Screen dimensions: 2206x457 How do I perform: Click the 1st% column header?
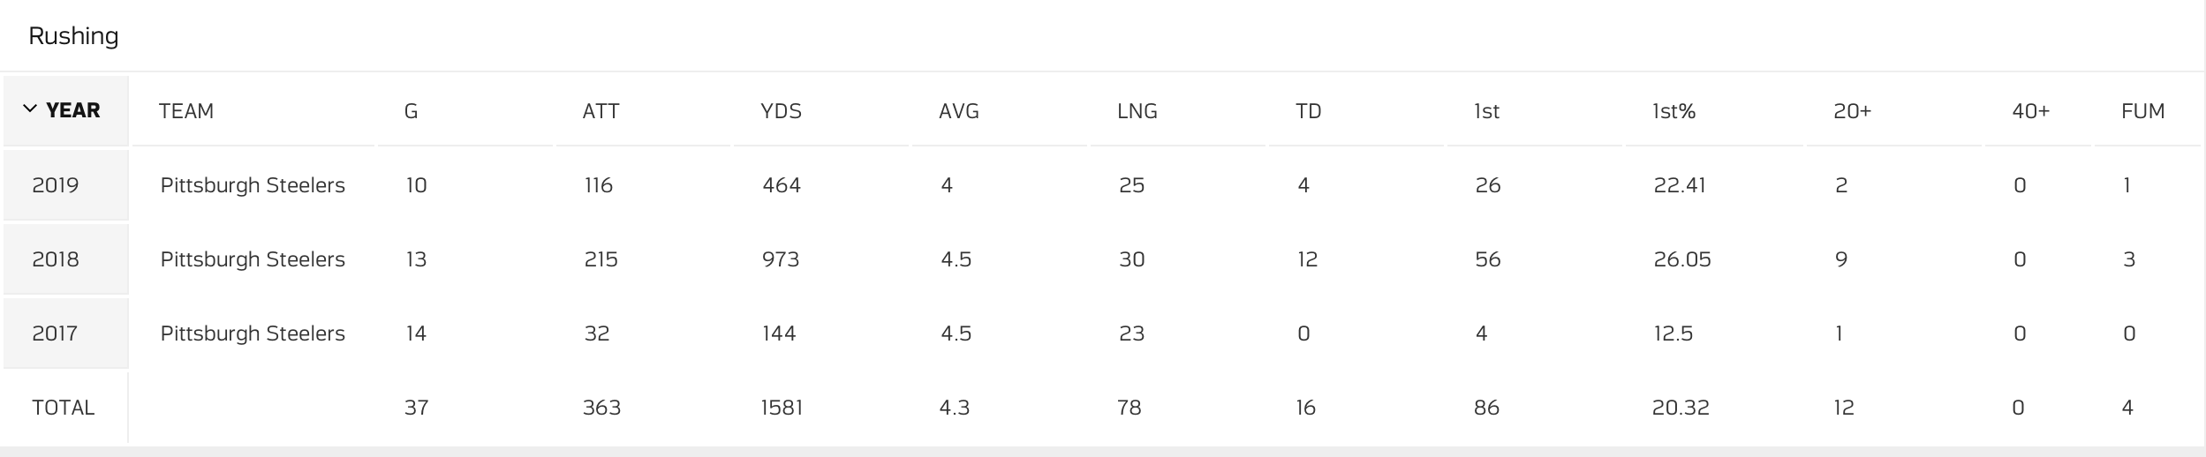coord(1673,111)
